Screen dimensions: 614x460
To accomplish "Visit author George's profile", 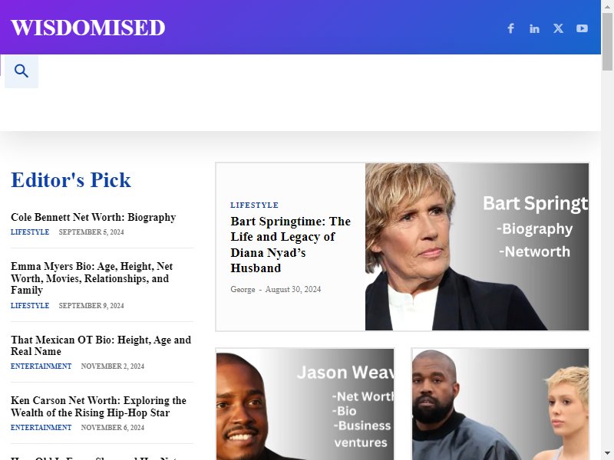I will coord(243,290).
